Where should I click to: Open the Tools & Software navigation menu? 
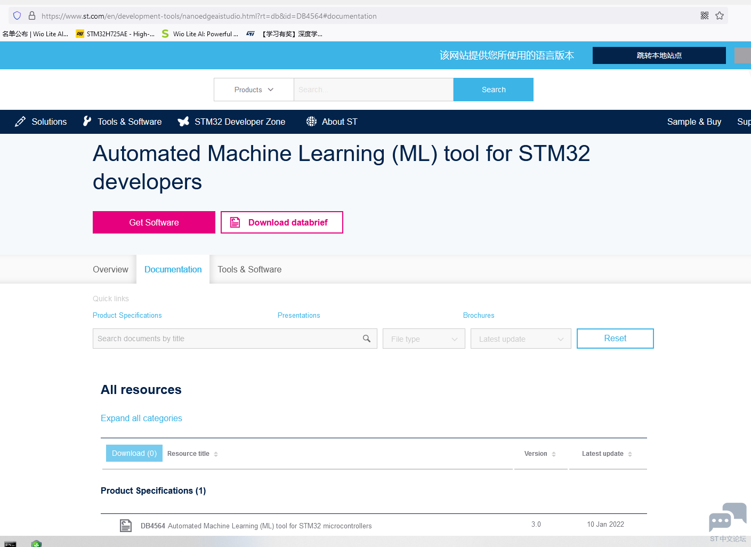click(122, 122)
